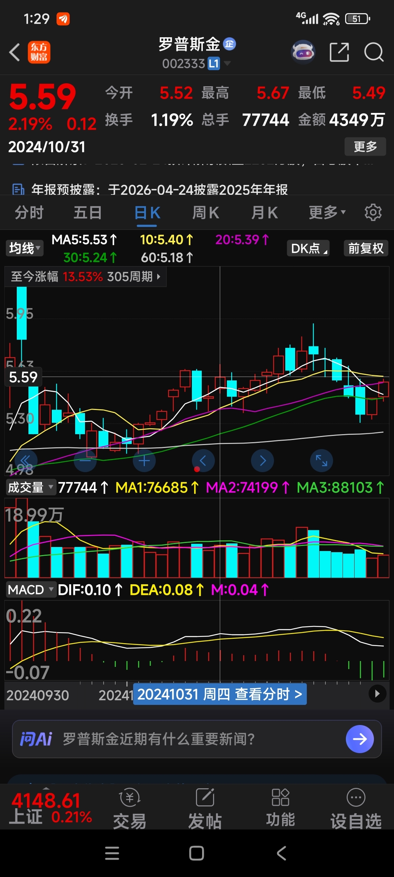Tap the DIF:0.10 MACD value
Screen dimensions: 394x877
tap(90, 590)
